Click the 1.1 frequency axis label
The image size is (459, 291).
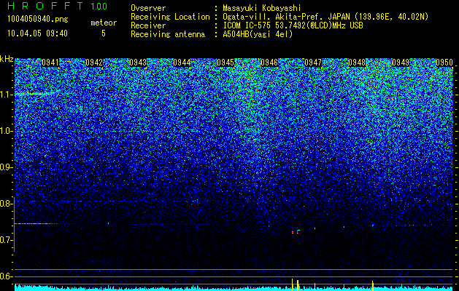[x=5, y=95]
